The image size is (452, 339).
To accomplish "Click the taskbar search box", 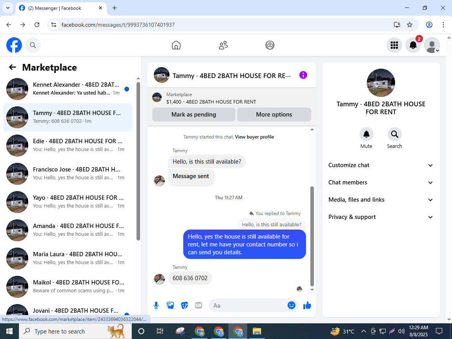I will pos(75,331).
